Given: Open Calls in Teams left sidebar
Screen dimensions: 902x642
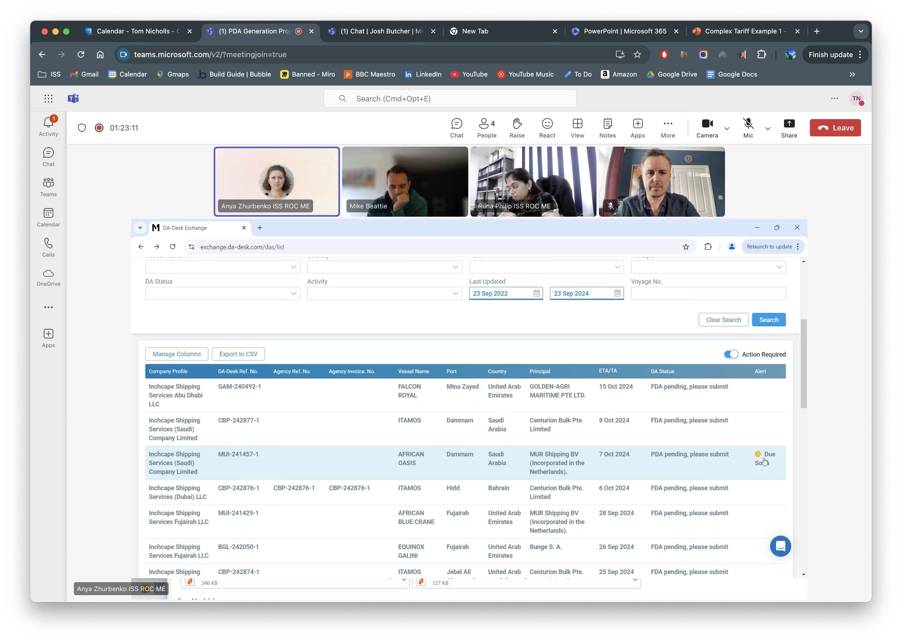Looking at the screenshot, I should tap(48, 247).
